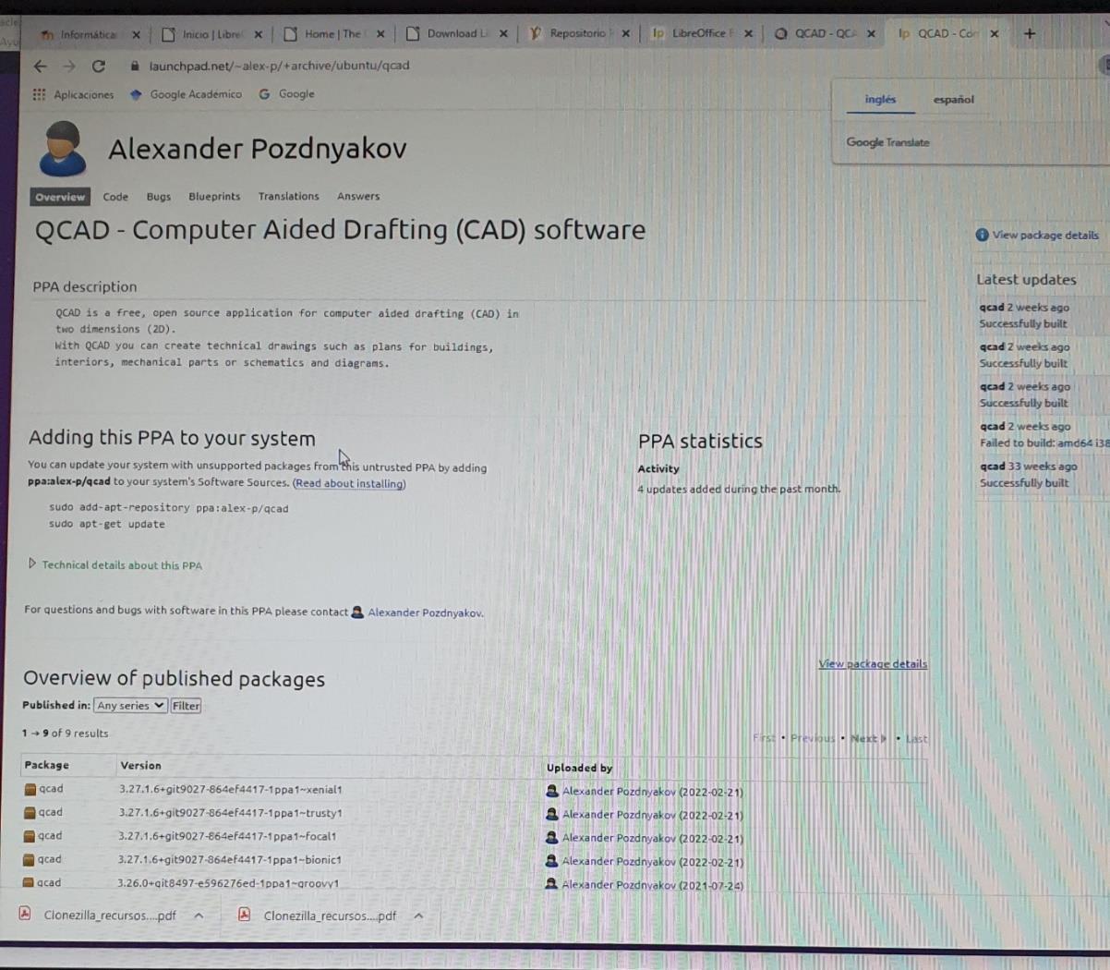The height and width of the screenshot is (970, 1110).
Task: Close the active QCAD tab
Action: click(995, 33)
